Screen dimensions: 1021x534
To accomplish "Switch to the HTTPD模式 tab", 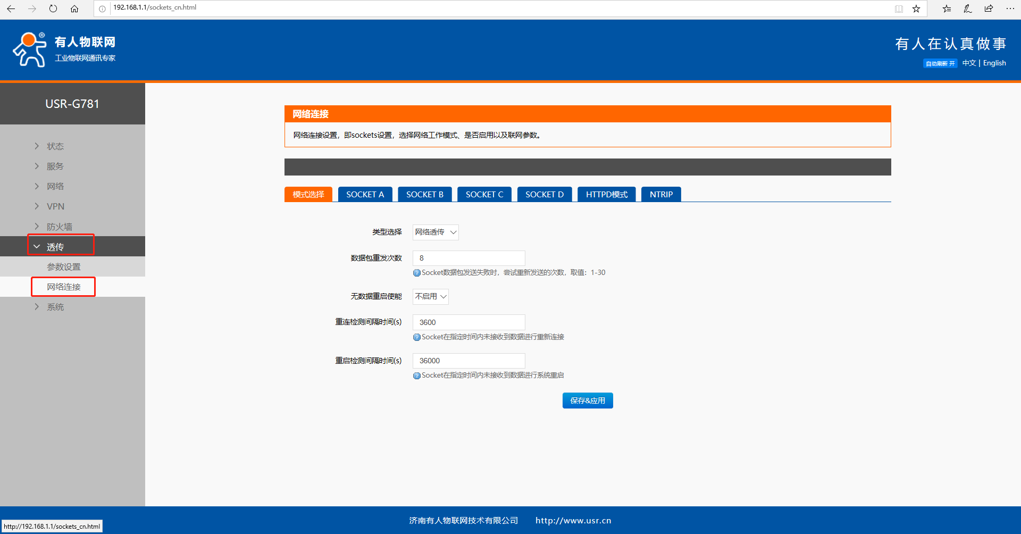I will click(606, 195).
